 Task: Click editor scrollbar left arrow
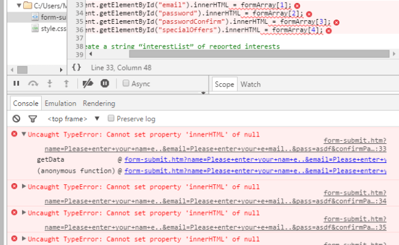[x=91, y=54]
